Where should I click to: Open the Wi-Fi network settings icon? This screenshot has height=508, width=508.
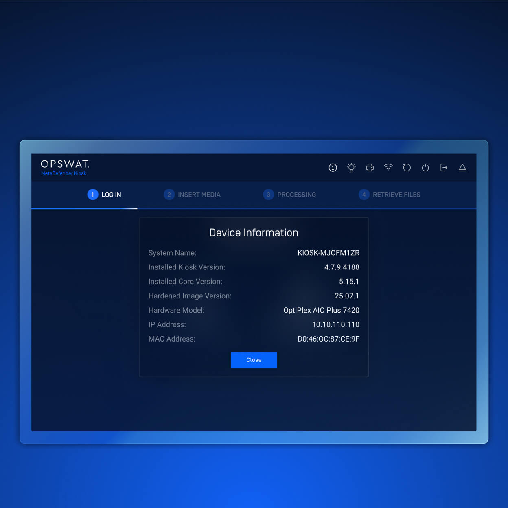click(388, 167)
